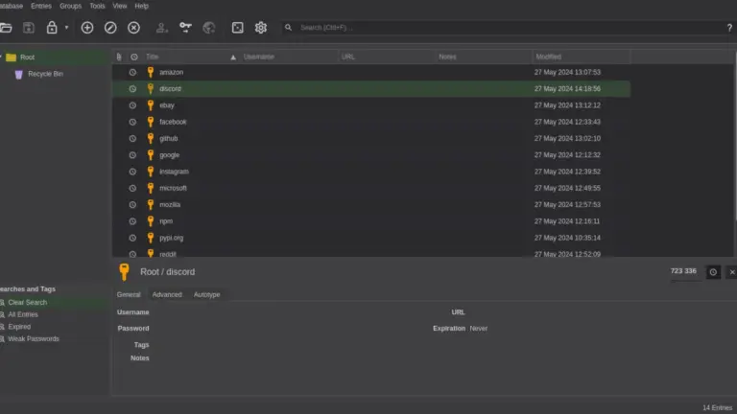
Task: Add a new entry with plus icon
Action: (87, 28)
